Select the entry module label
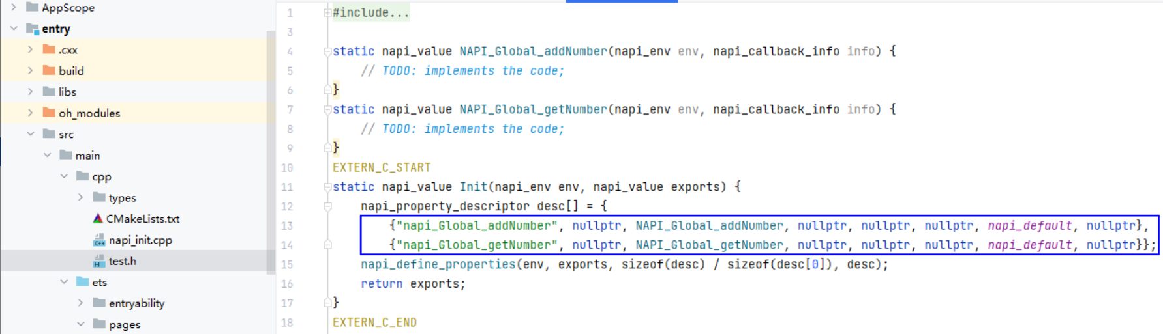Screen dimensions: 1163x334 [x=56, y=29]
